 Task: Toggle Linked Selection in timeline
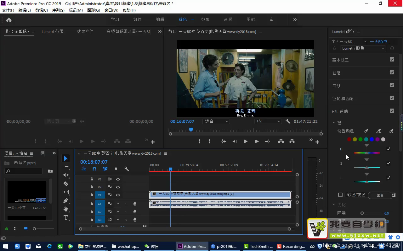(105, 169)
